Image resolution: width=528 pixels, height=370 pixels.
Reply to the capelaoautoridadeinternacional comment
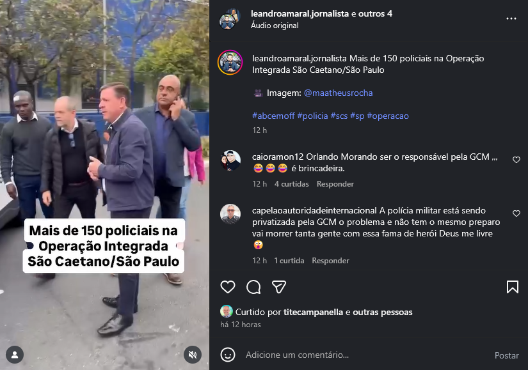click(x=330, y=261)
